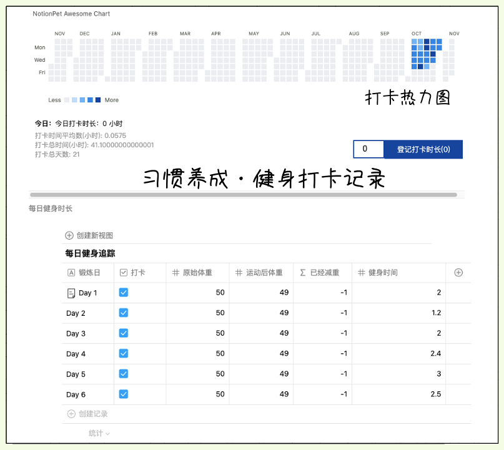
Task: Click the number icon beside 健身时间 header
Action: (x=359, y=273)
